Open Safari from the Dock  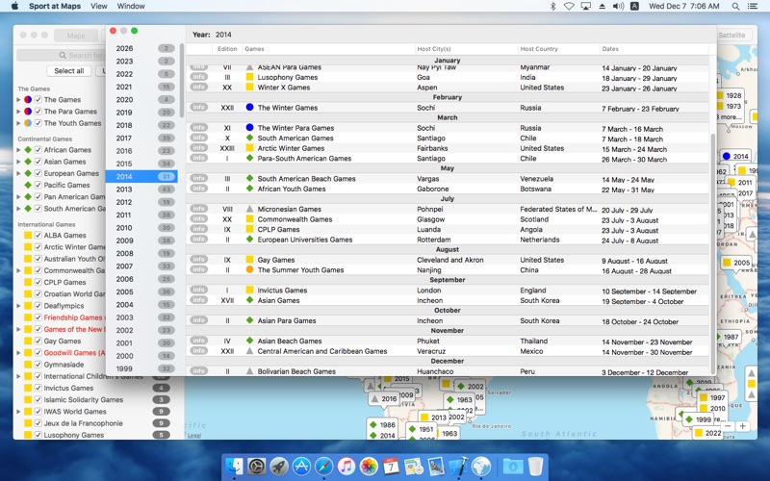point(323,466)
